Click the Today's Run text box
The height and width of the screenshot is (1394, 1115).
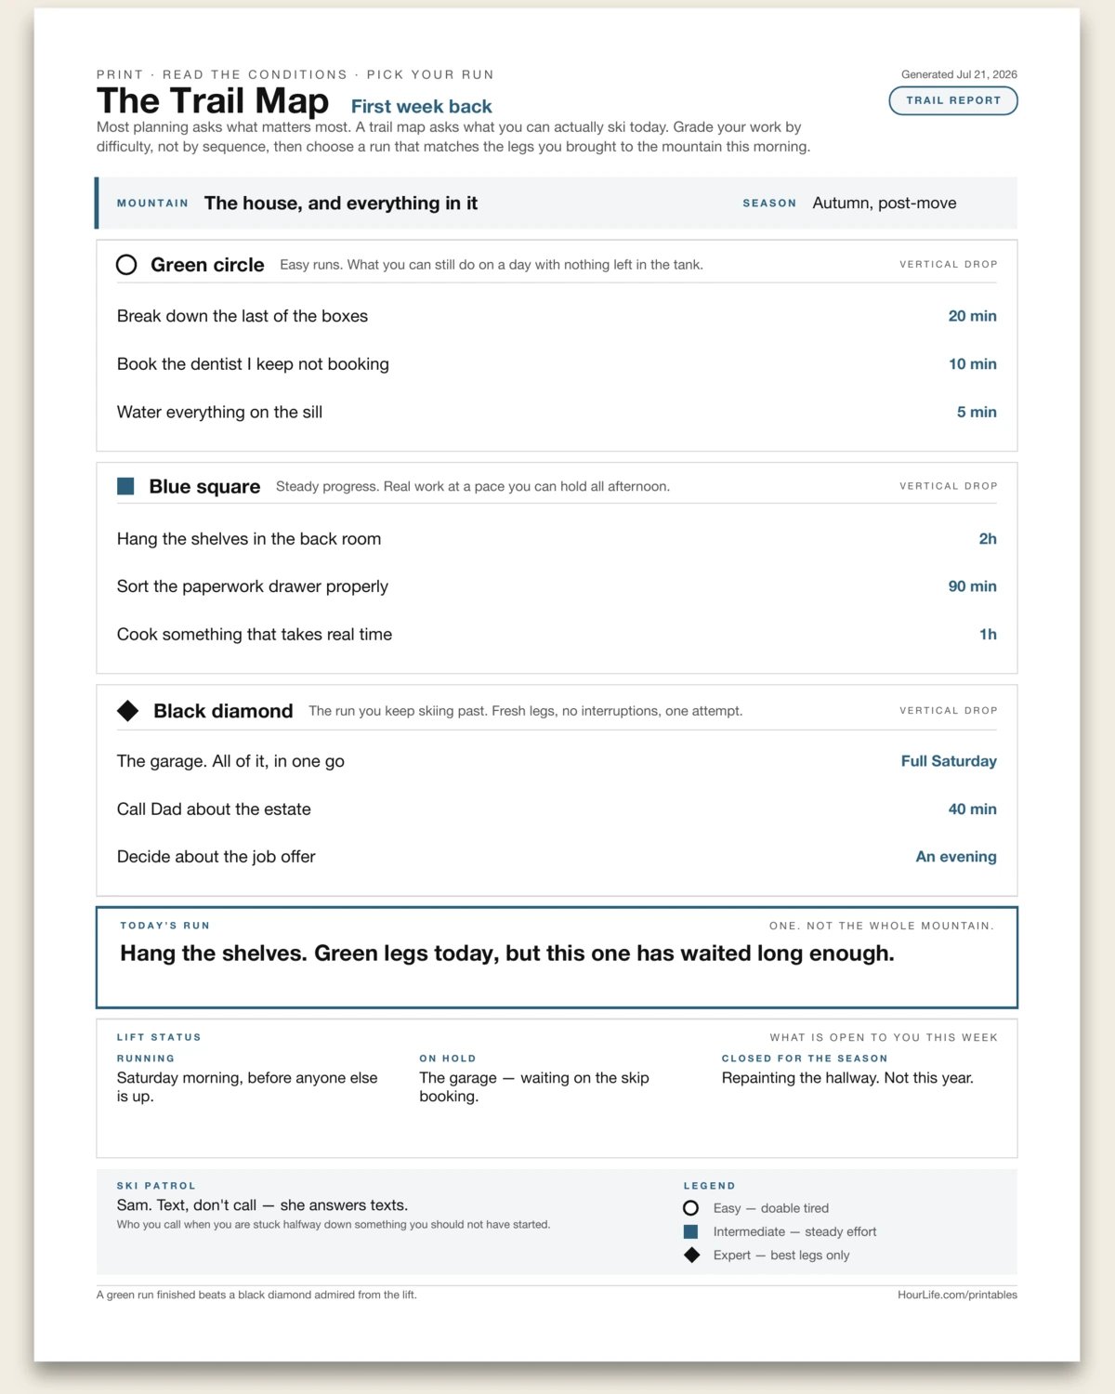click(557, 957)
